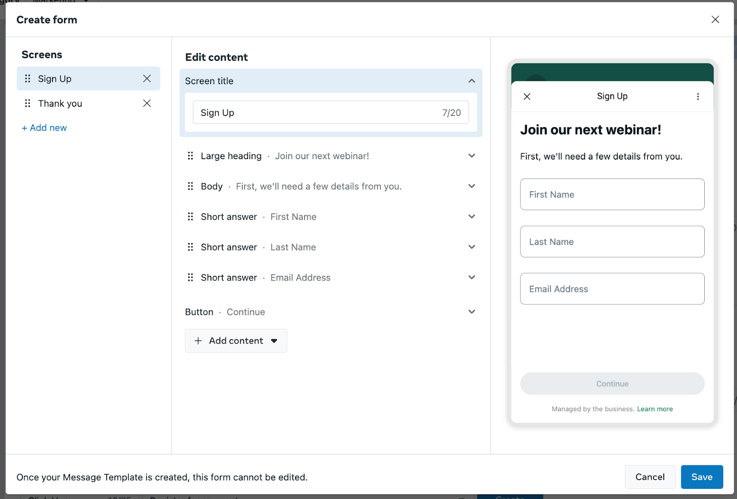Expand First Name short answer section
The image size is (737, 499).
(472, 217)
